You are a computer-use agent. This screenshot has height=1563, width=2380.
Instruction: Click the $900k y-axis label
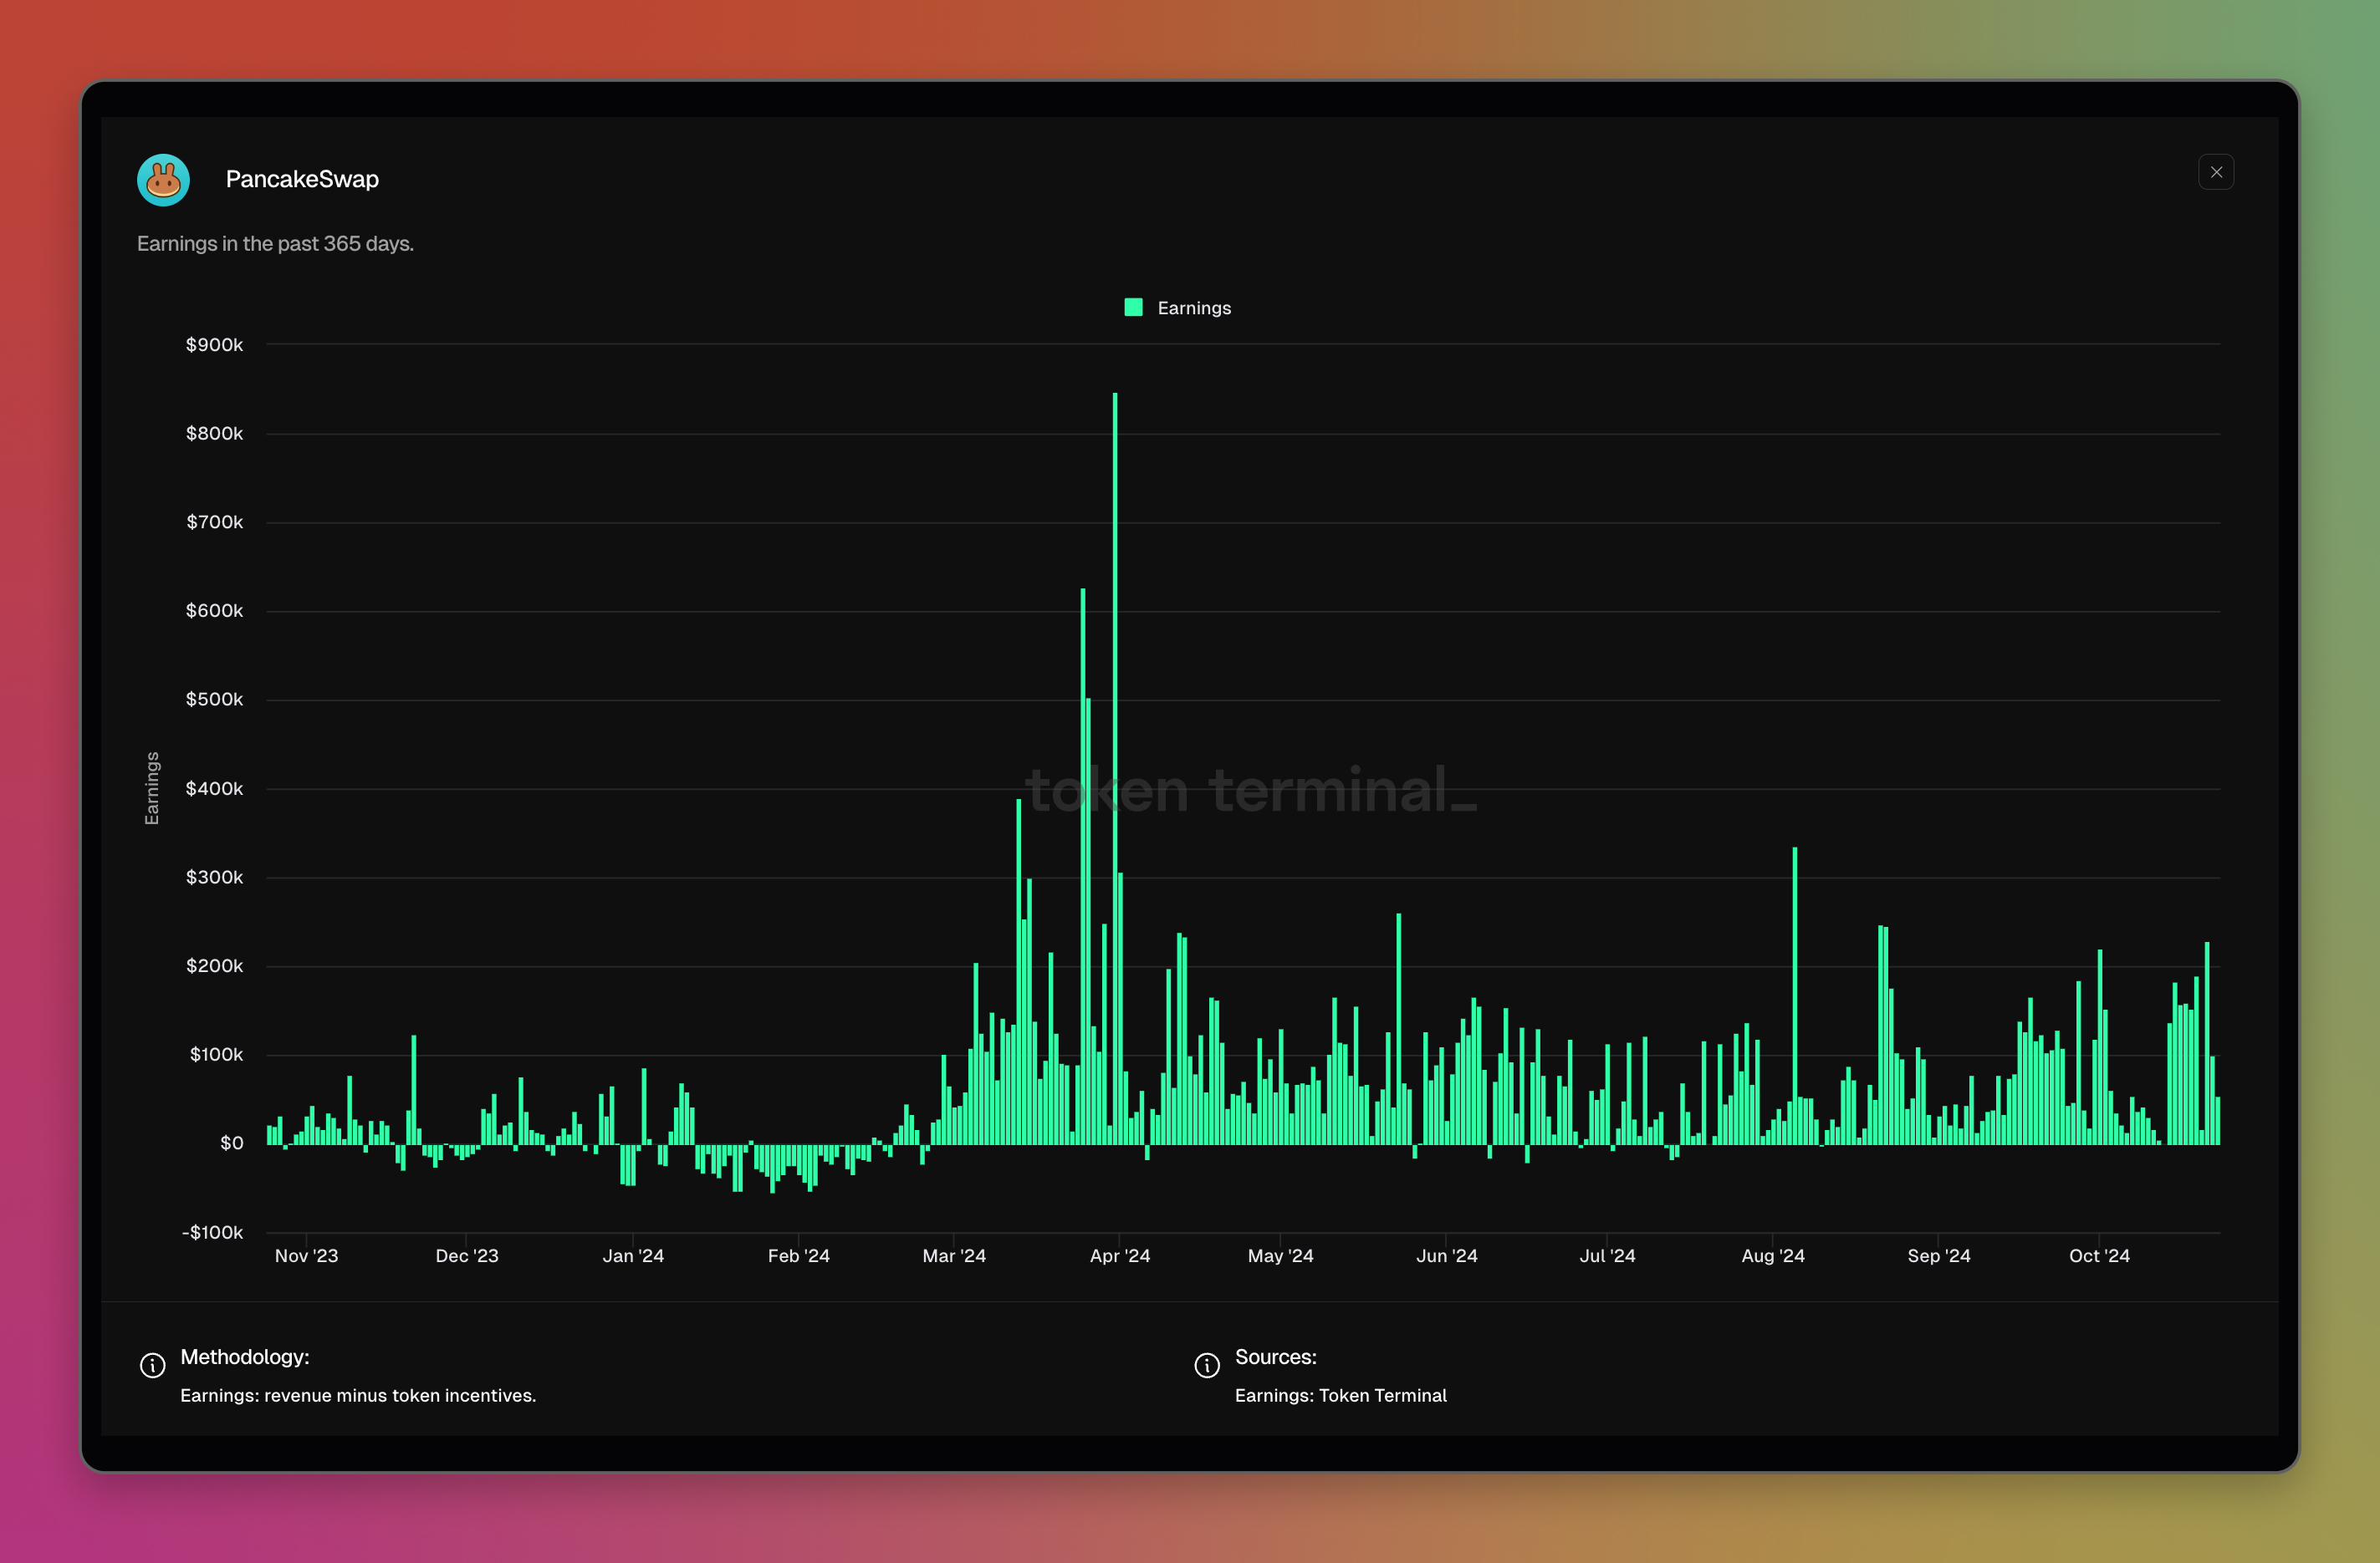[214, 344]
